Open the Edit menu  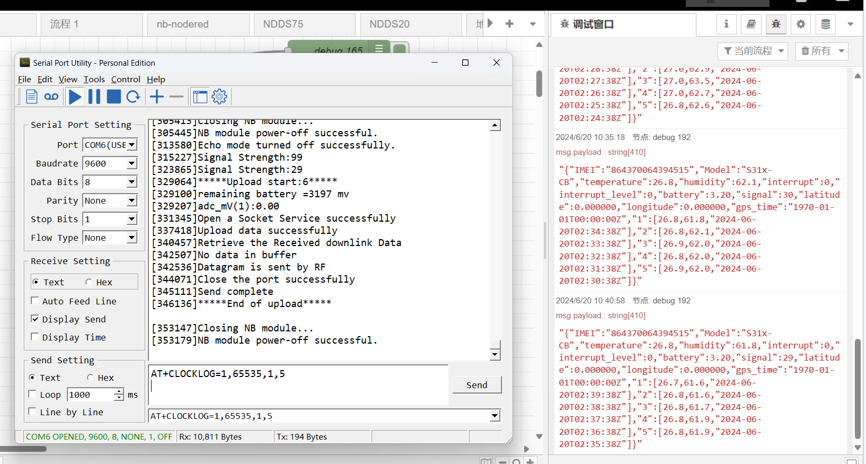click(45, 79)
